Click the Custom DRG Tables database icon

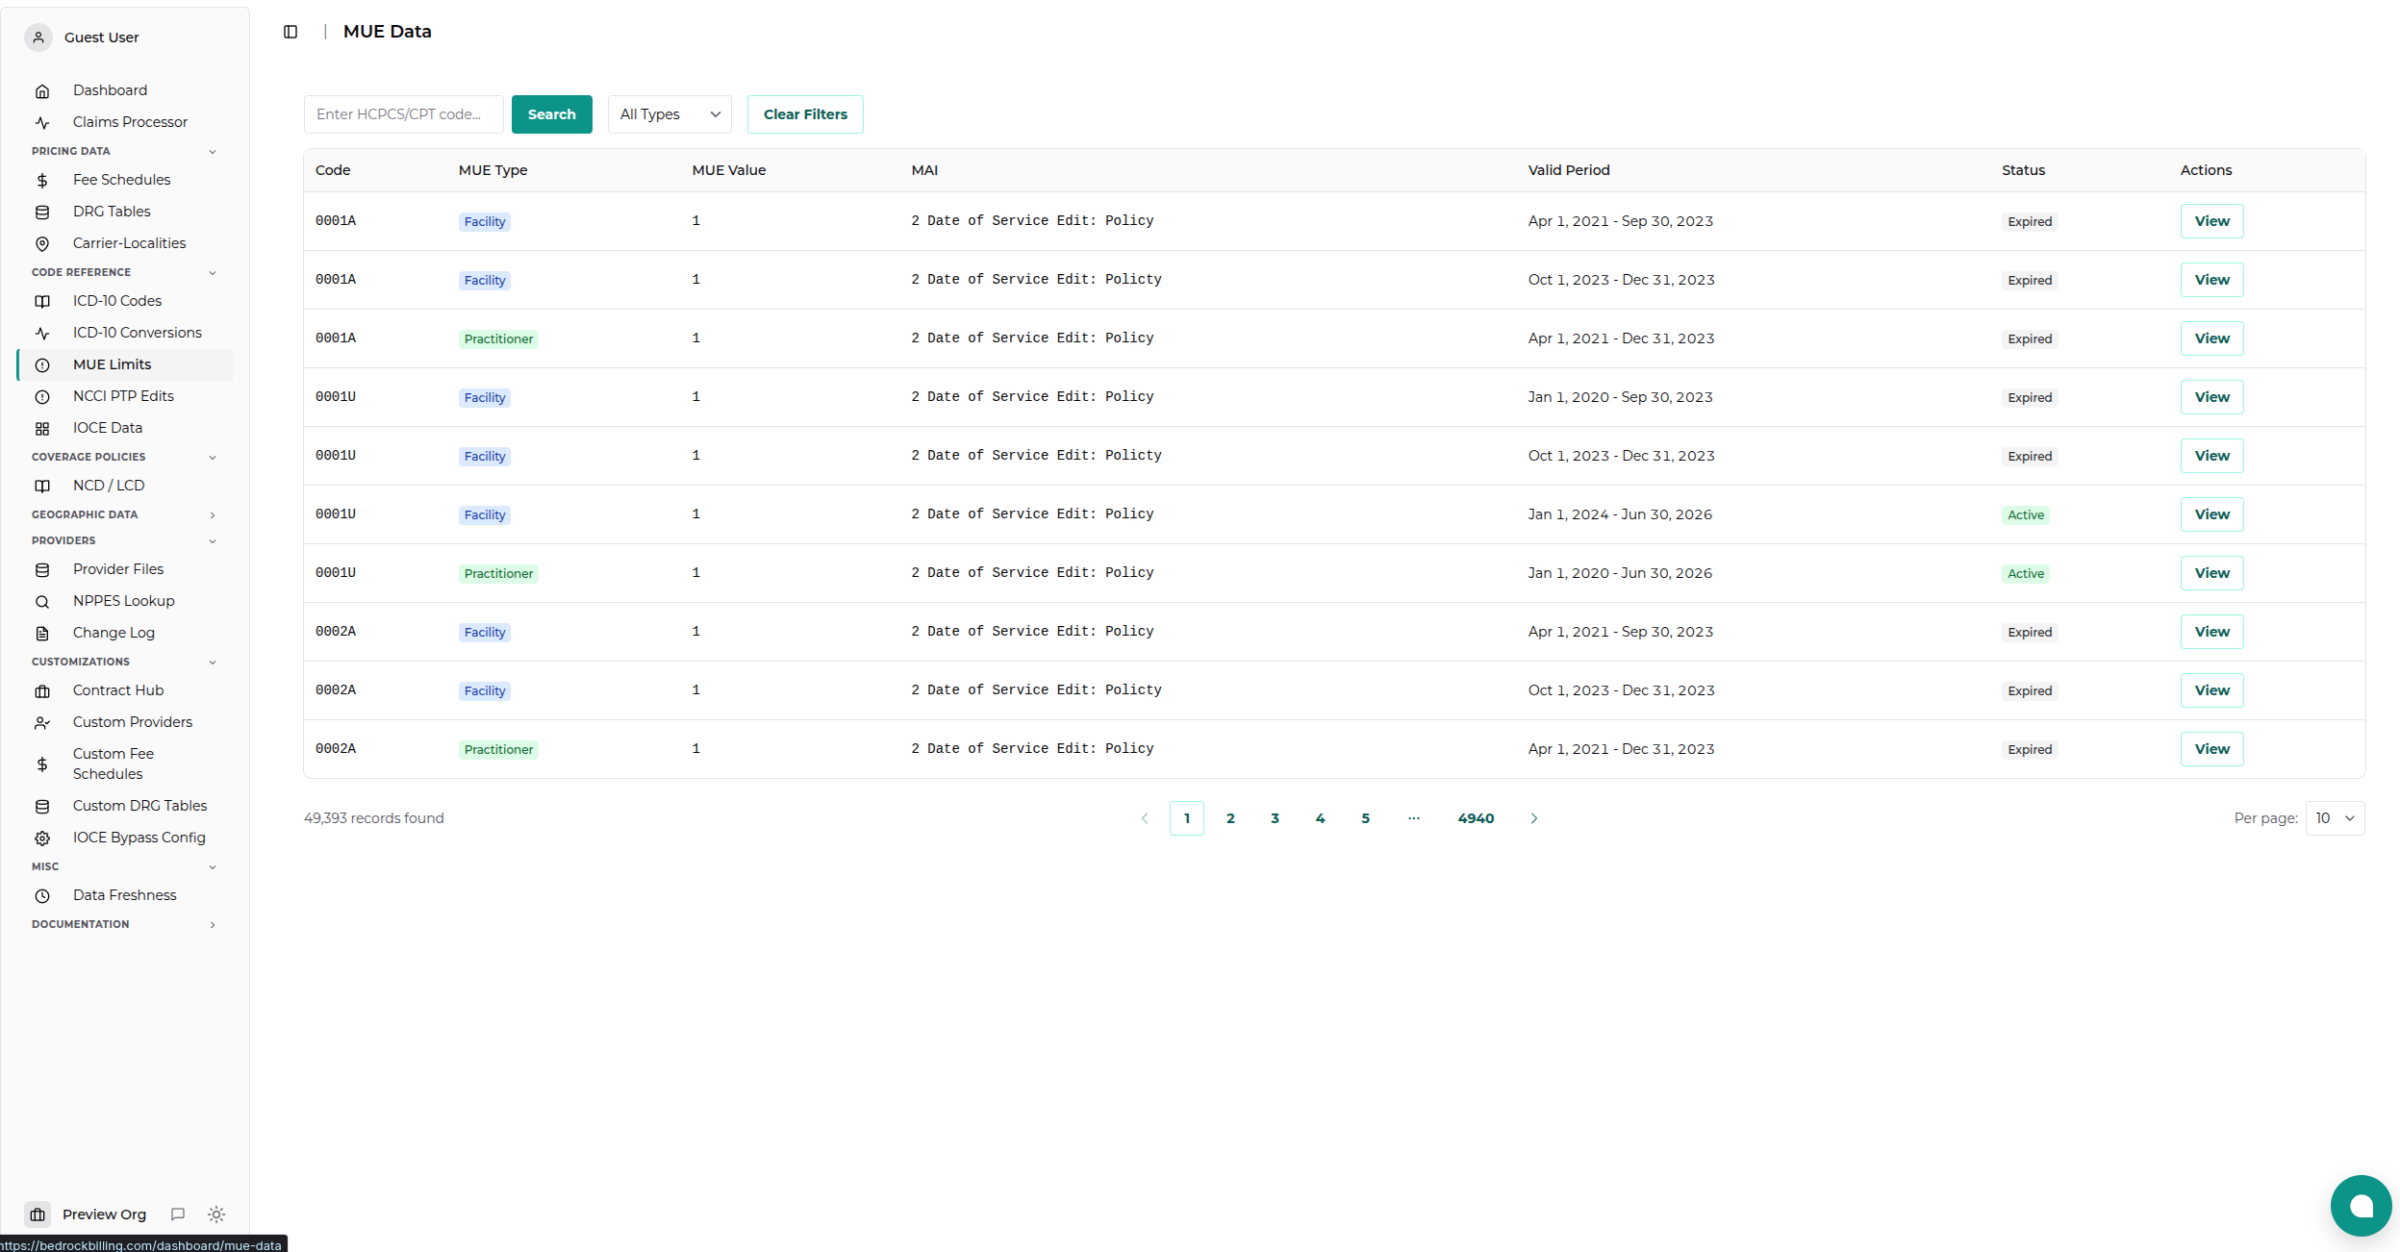pyautogui.click(x=42, y=807)
